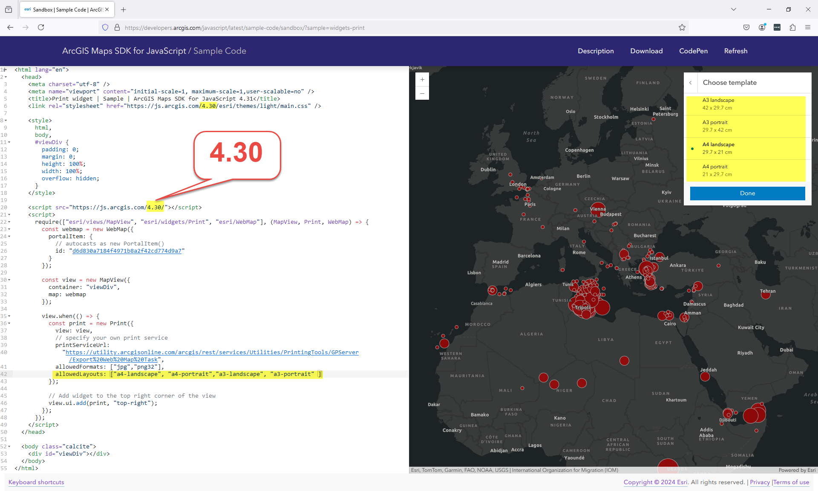Open the browser extensions puzzle icon
818x491 pixels.
(x=792, y=27)
